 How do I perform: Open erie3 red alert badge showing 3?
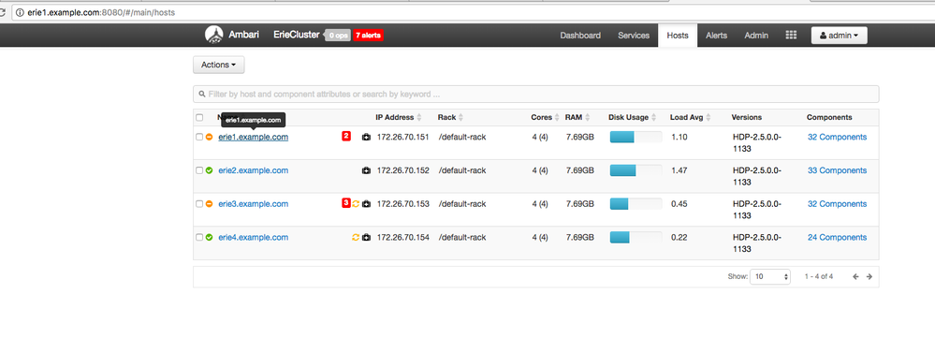coord(346,203)
